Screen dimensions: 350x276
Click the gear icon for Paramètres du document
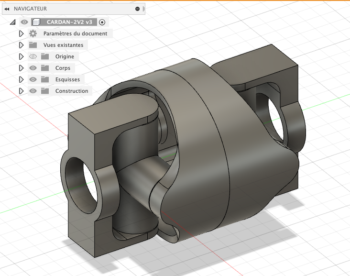point(33,33)
